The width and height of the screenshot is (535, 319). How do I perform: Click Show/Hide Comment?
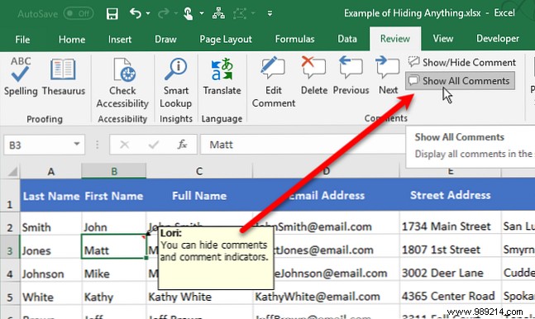pos(461,63)
